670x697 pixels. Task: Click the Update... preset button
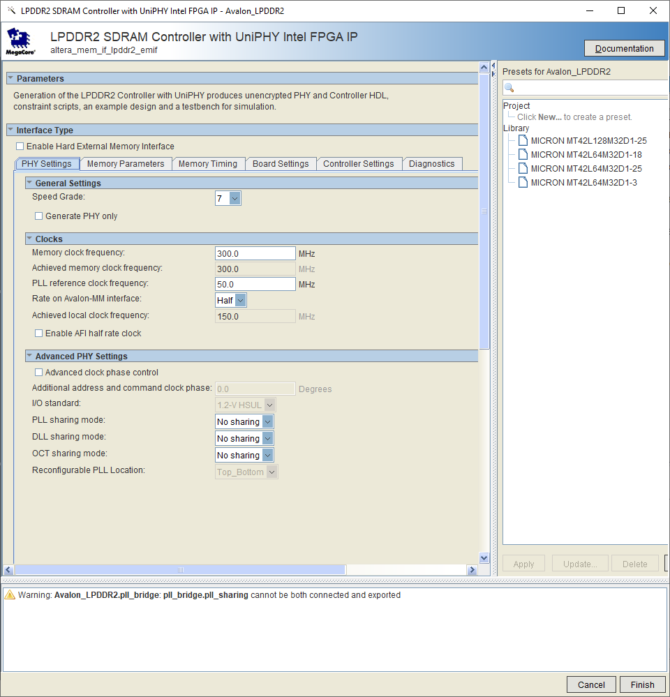pos(580,564)
